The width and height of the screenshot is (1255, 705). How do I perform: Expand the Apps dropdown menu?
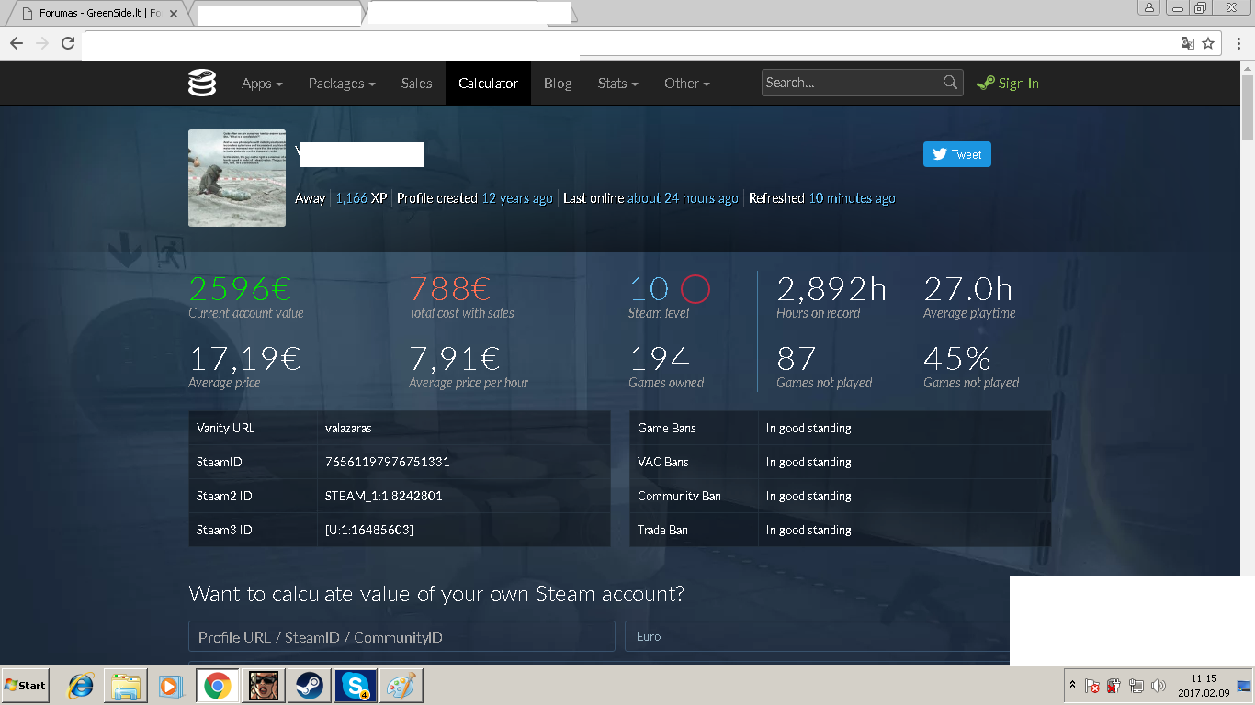click(262, 84)
